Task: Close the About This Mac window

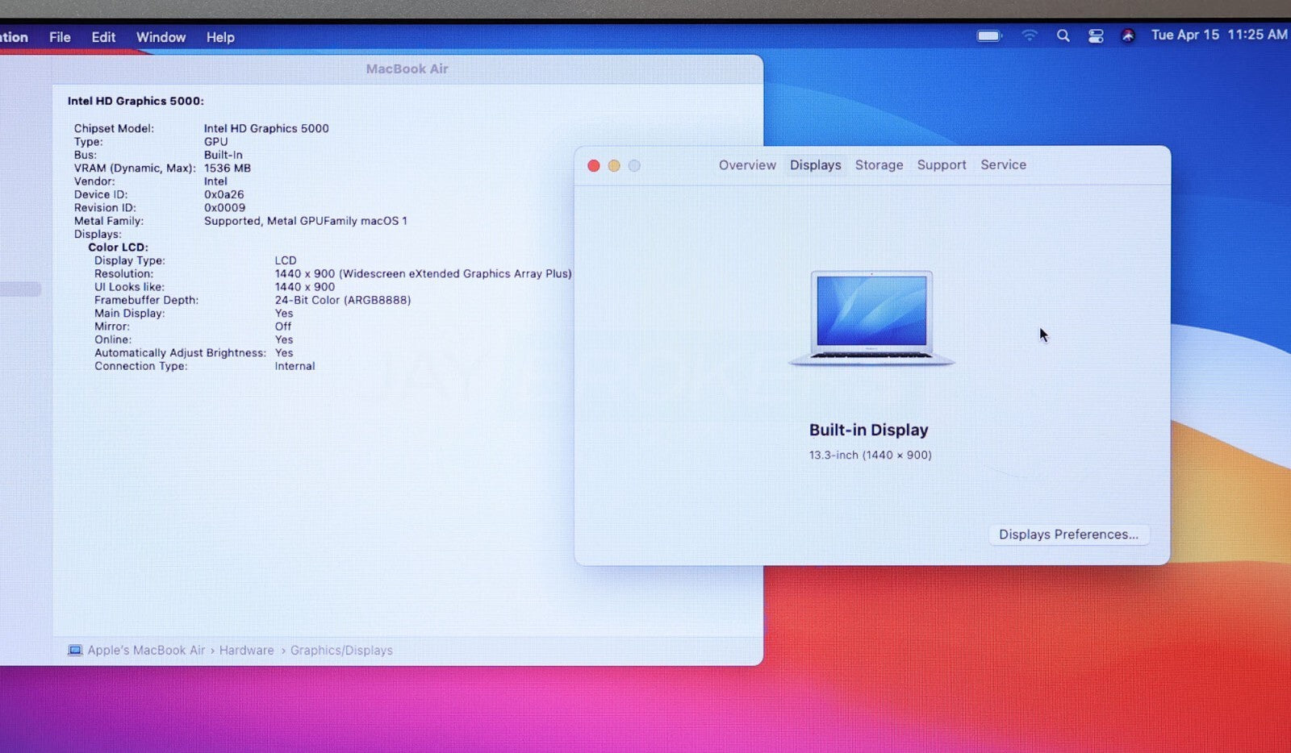Action: pyautogui.click(x=594, y=165)
